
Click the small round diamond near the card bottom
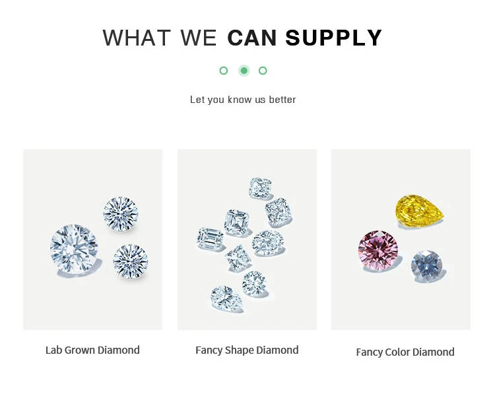click(253, 284)
